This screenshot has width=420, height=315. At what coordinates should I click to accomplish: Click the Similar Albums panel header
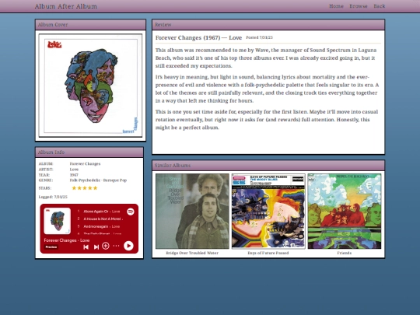pos(268,165)
